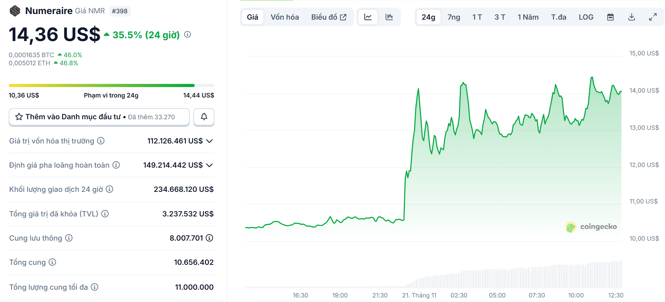665x302 pixels.
Task: Click the 24h price range progress bar
Action: 112,85
